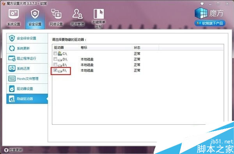234x154 pixels.
Task: Minimize the 魔方设置大师 window
Action: click(x=210, y=4)
